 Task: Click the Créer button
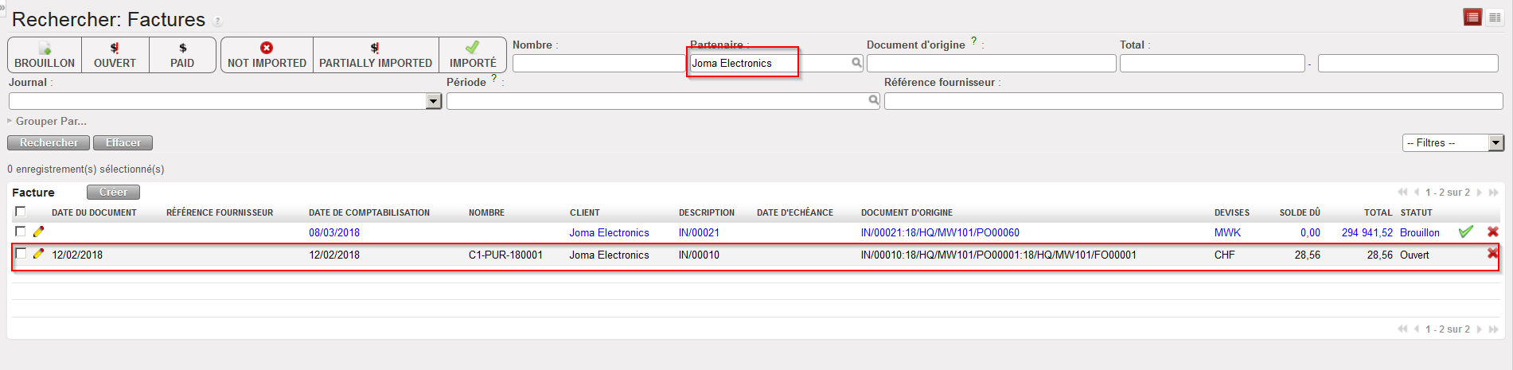pos(113,192)
